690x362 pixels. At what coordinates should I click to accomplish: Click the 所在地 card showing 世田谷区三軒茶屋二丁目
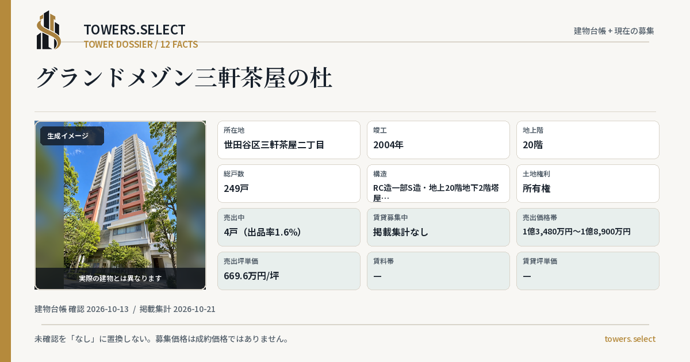pos(289,140)
